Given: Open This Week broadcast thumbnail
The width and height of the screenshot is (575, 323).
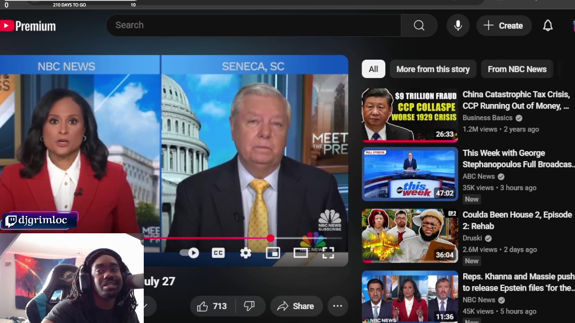Looking at the screenshot, I should [x=410, y=174].
